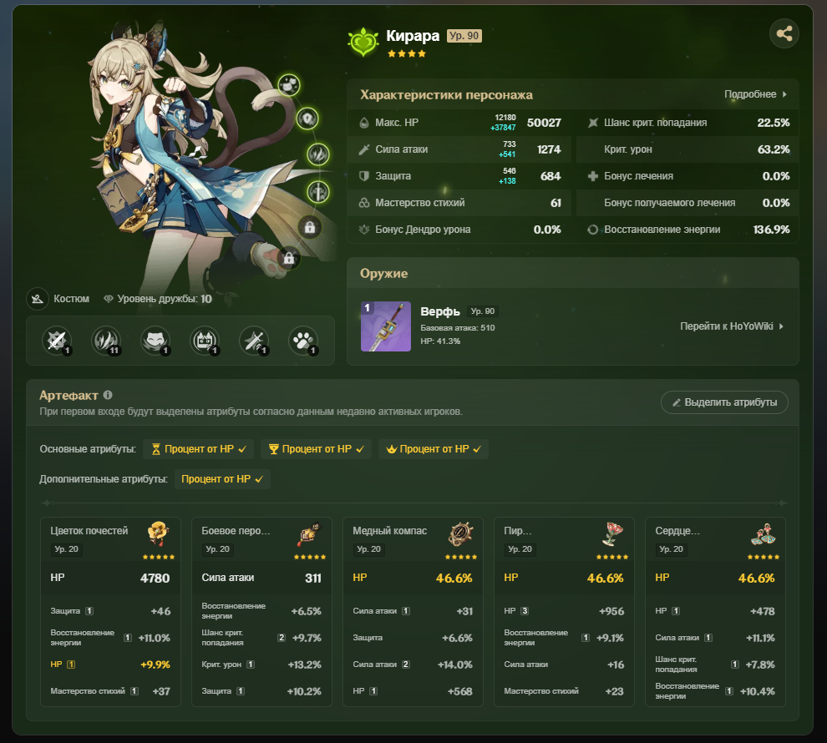Click the Ур. 90 character level badge
827x743 pixels.
[x=464, y=35]
